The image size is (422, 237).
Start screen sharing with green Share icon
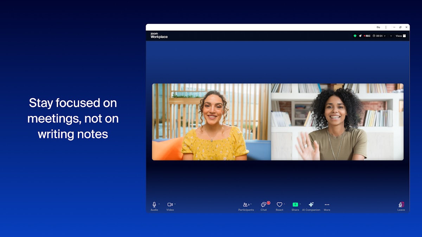[295, 205]
